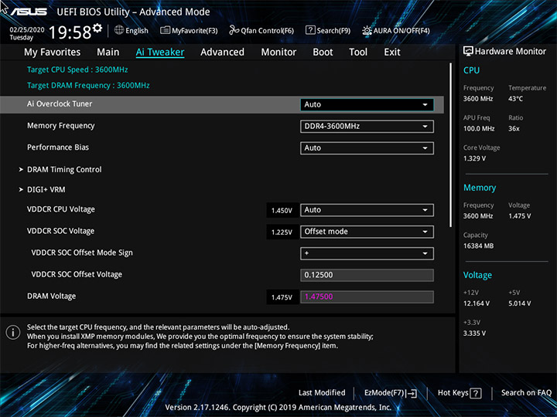Screen dimensions: 557x417
Task: Click the +12V 12.164 V reading
Action: [477, 303]
